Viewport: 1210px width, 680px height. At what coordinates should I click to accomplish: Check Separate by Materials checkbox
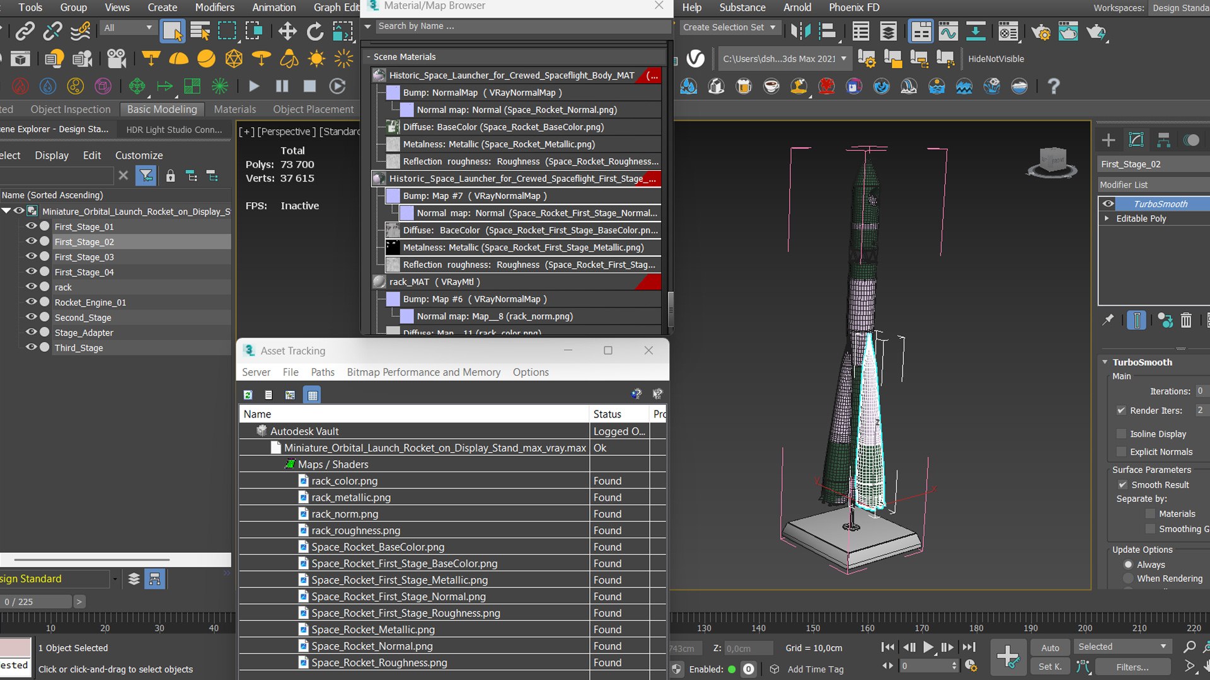[1150, 513]
